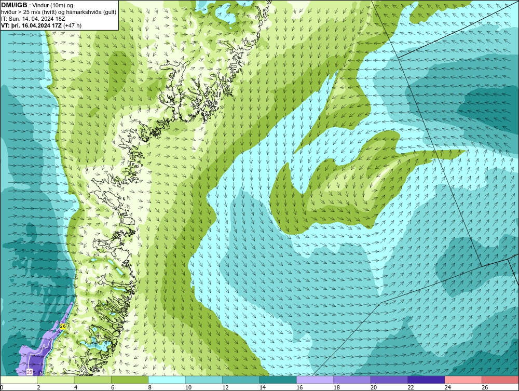
Task: Click the "VT: þri. 16.04.2024 17Z" valid time
Action: point(31,25)
